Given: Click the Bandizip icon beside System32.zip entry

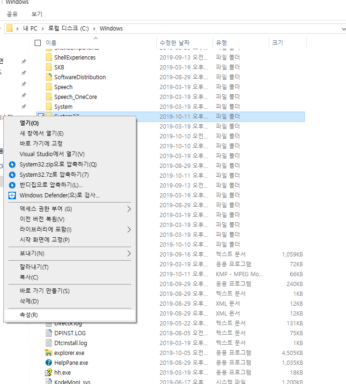Looking at the screenshot, I should click(x=12, y=164).
